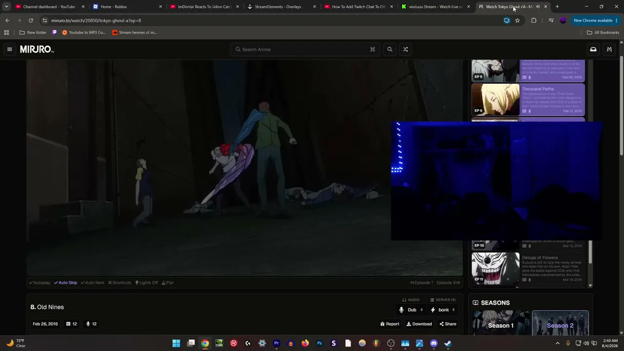Open Discord from the taskbar
Screen dimensions: 624x351
point(434,343)
